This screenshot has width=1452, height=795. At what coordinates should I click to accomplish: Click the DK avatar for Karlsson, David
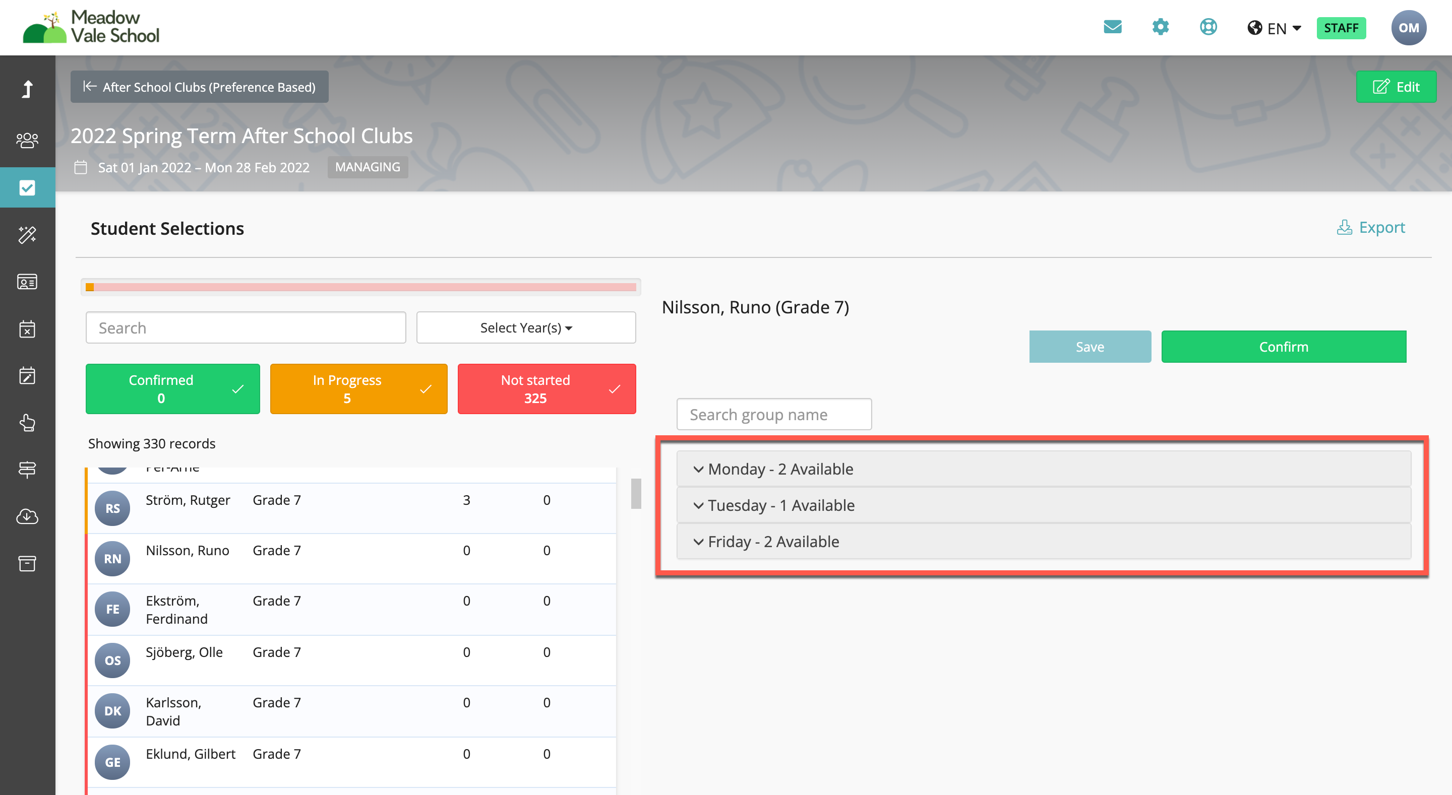coord(112,711)
